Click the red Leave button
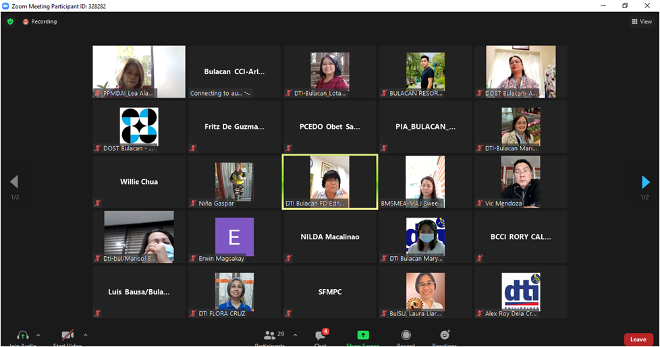660x347 pixels. [x=638, y=340]
